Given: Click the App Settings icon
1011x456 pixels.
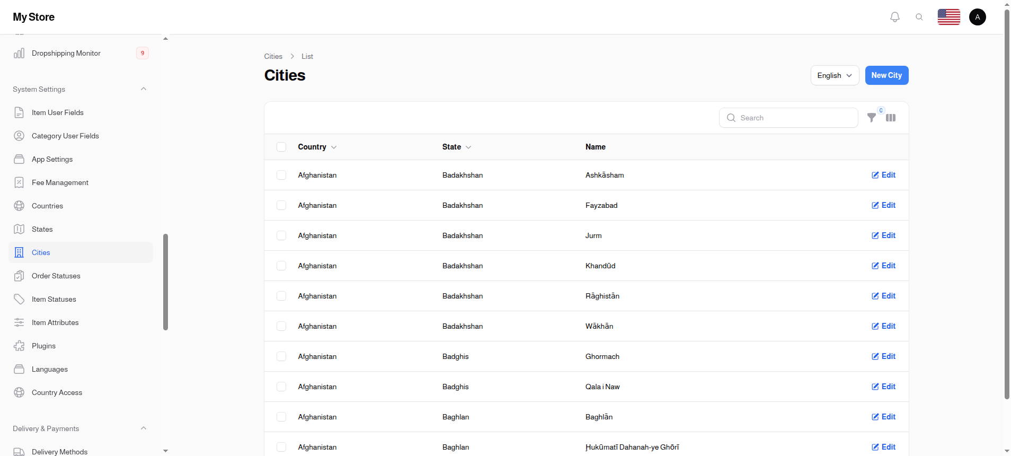Looking at the screenshot, I should click(19, 159).
